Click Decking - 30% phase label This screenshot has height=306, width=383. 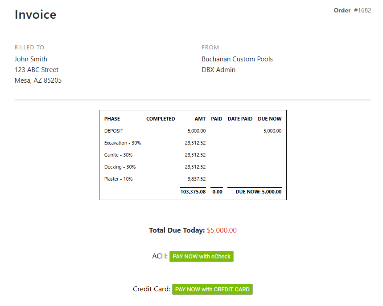120,167
